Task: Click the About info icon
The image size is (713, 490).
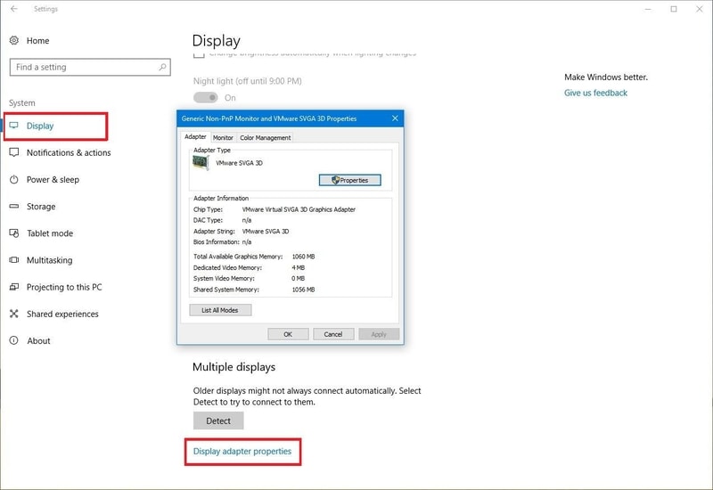Action: coord(14,340)
